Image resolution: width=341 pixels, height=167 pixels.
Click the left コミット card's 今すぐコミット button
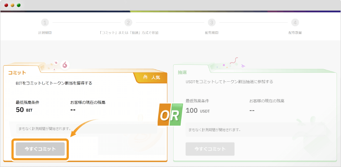pyautogui.click(x=40, y=149)
